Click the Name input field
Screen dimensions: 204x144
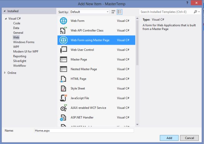click(84, 131)
